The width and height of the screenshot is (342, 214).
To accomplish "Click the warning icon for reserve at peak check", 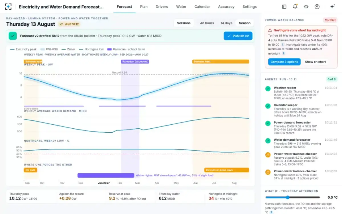I will (x=268, y=155).
